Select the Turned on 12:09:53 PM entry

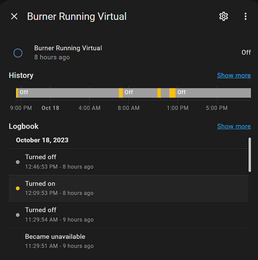(129, 188)
